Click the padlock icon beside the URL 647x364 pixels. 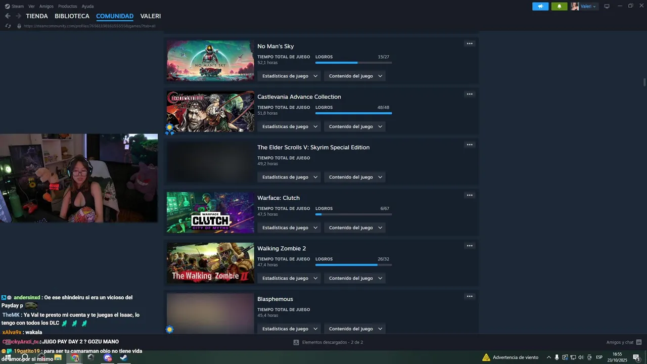click(x=19, y=26)
